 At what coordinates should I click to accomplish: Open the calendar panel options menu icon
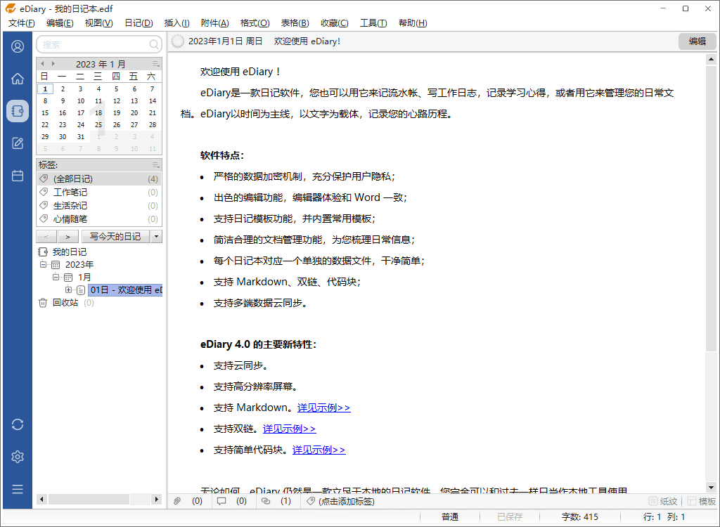tap(156, 64)
